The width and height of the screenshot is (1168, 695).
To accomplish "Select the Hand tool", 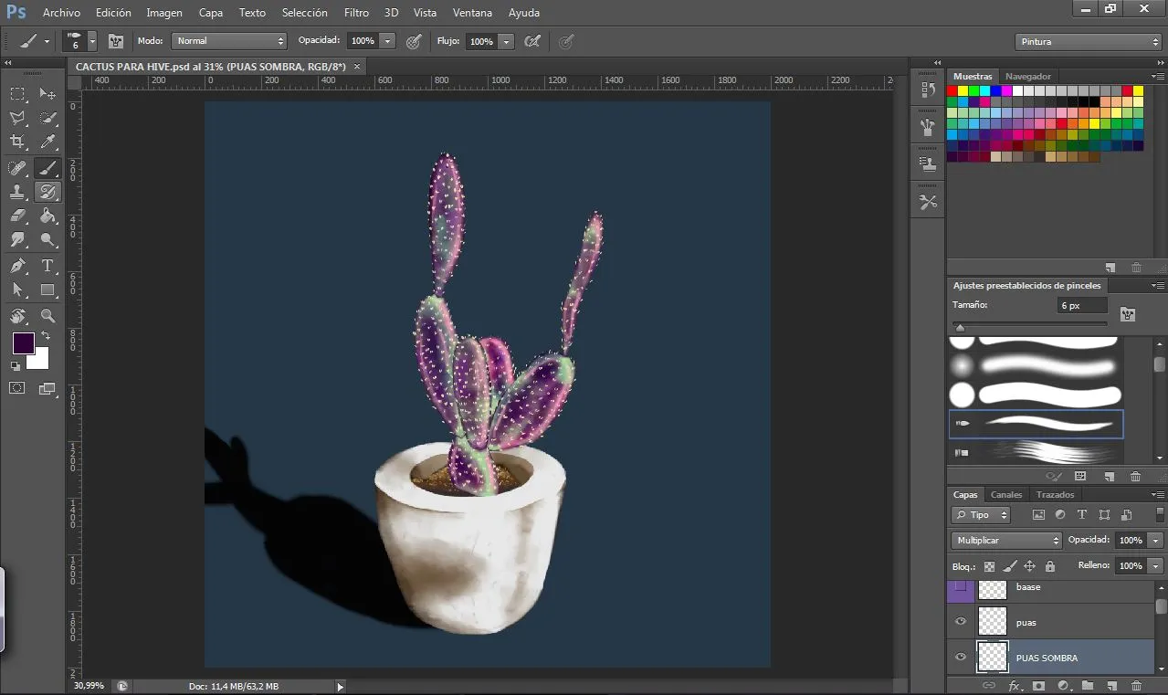I will (17, 316).
